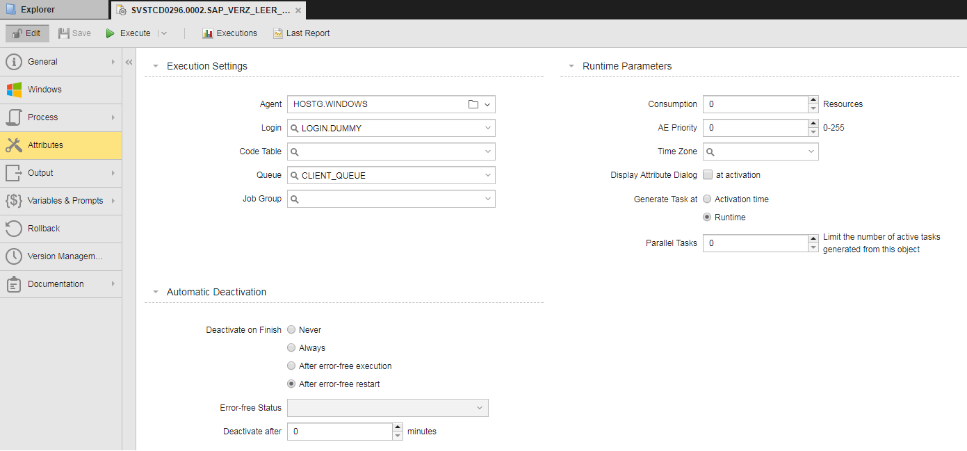Click the Output export icon
Image resolution: width=967 pixels, height=451 pixels.
tap(14, 173)
